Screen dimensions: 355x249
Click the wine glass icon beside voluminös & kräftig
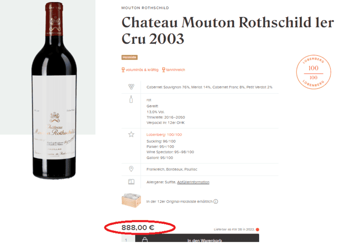pyautogui.click(x=123, y=70)
